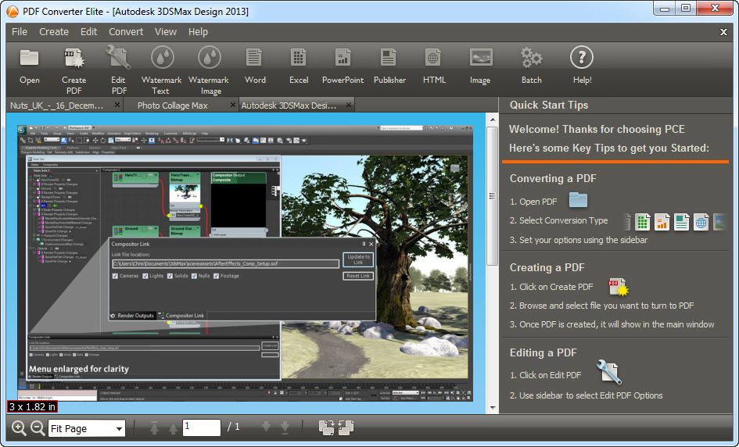Convert to Word using toolbar icon
This screenshot has height=447, width=739.
click(254, 58)
